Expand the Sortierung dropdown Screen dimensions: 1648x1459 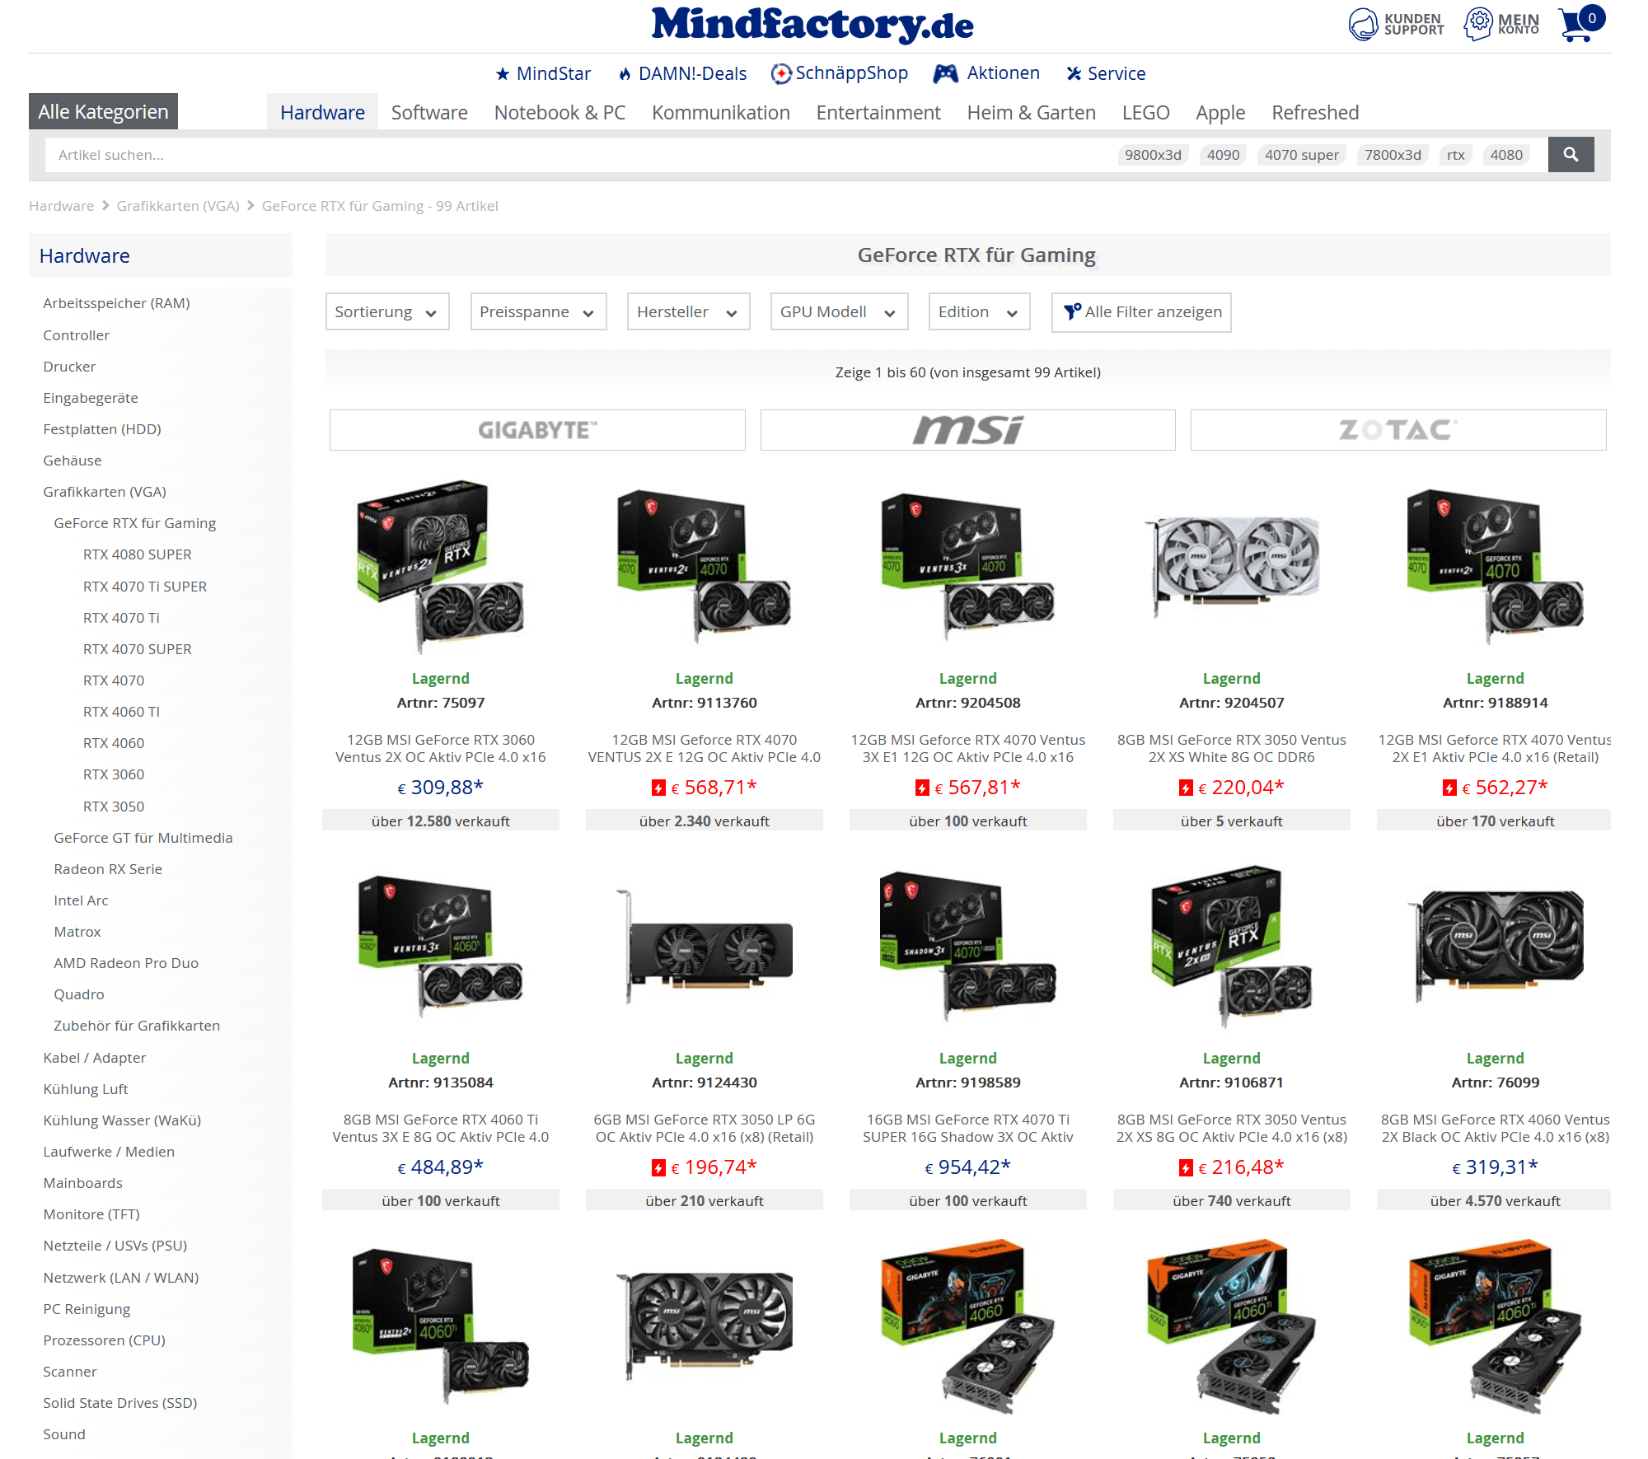click(386, 312)
